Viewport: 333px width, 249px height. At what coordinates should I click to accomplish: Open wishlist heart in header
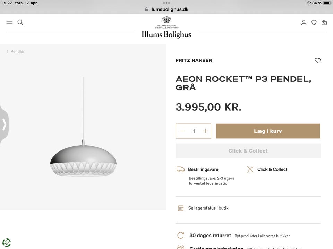(x=314, y=22)
